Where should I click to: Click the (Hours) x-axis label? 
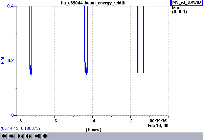pyautogui.click(x=93, y=129)
